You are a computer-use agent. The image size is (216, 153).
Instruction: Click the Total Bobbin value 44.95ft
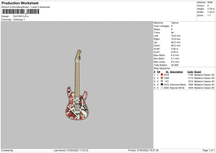tap(175, 65)
